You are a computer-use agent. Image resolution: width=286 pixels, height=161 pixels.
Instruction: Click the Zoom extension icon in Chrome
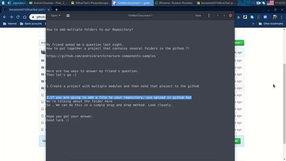pyautogui.click(x=265, y=17)
